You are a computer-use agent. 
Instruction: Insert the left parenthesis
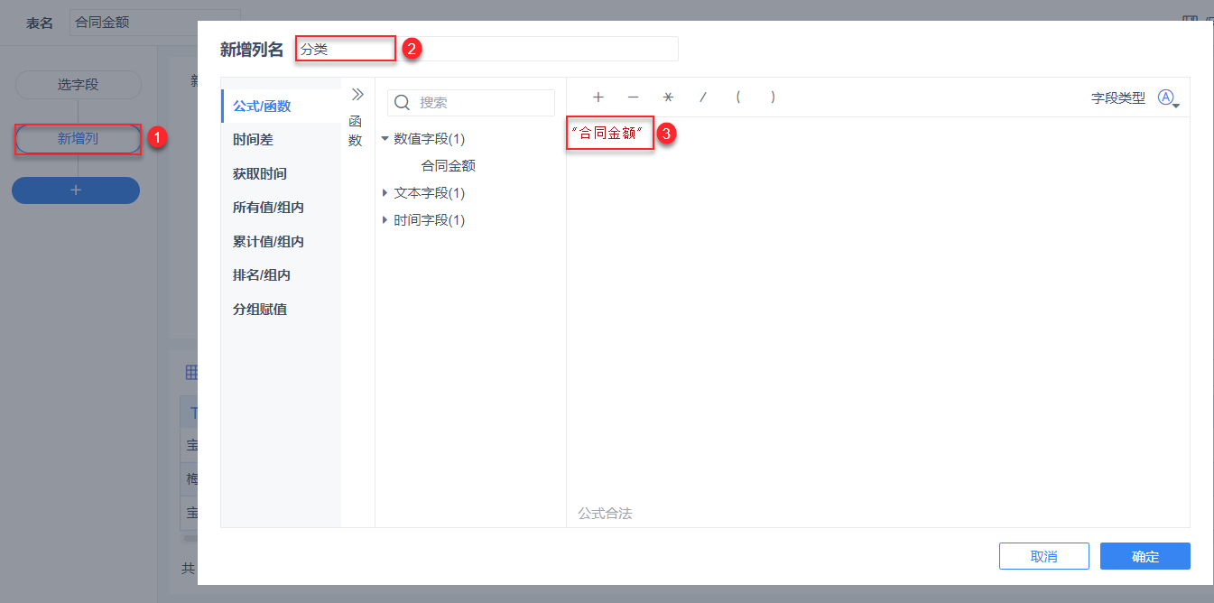[x=738, y=97]
